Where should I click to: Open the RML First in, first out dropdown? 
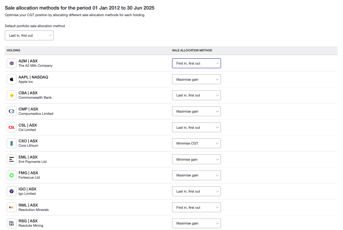(x=196, y=207)
